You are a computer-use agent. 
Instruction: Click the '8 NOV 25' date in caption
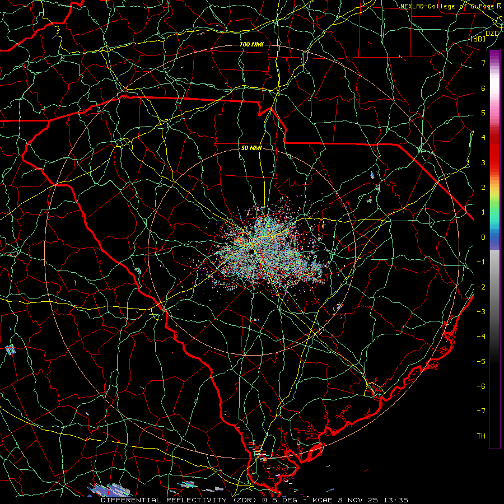click(x=358, y=500)
